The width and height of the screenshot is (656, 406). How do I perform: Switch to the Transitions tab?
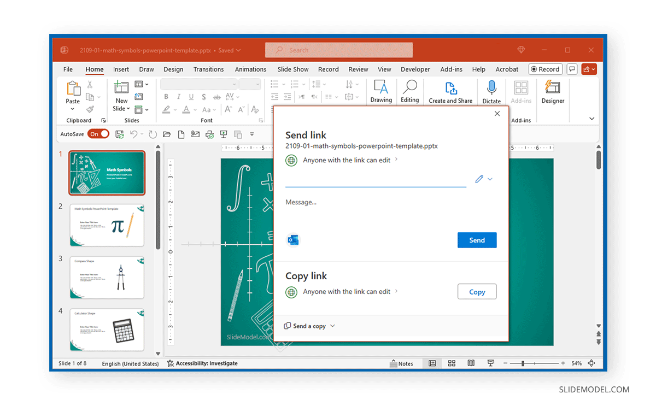[x=208, y=69]
